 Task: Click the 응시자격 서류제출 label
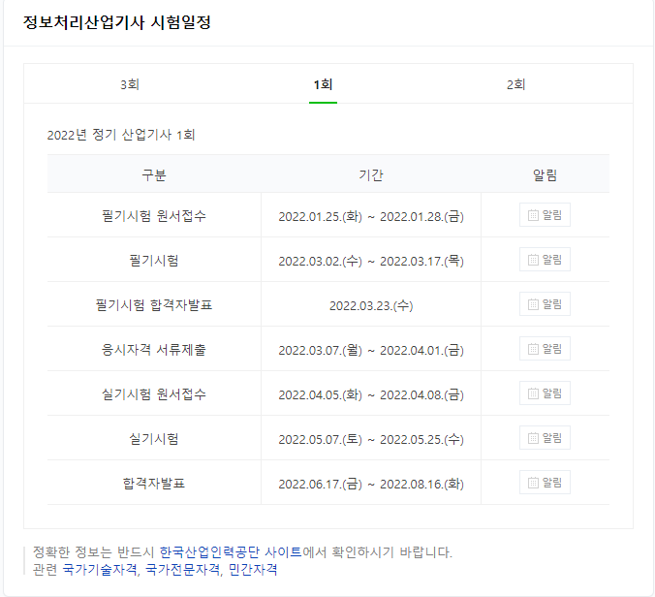154,349
